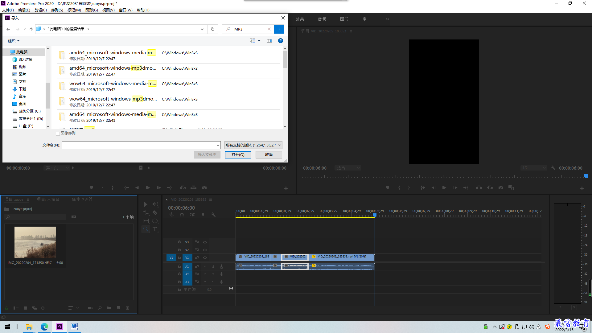Click Automate to Sequence icon

pos(90,308)
